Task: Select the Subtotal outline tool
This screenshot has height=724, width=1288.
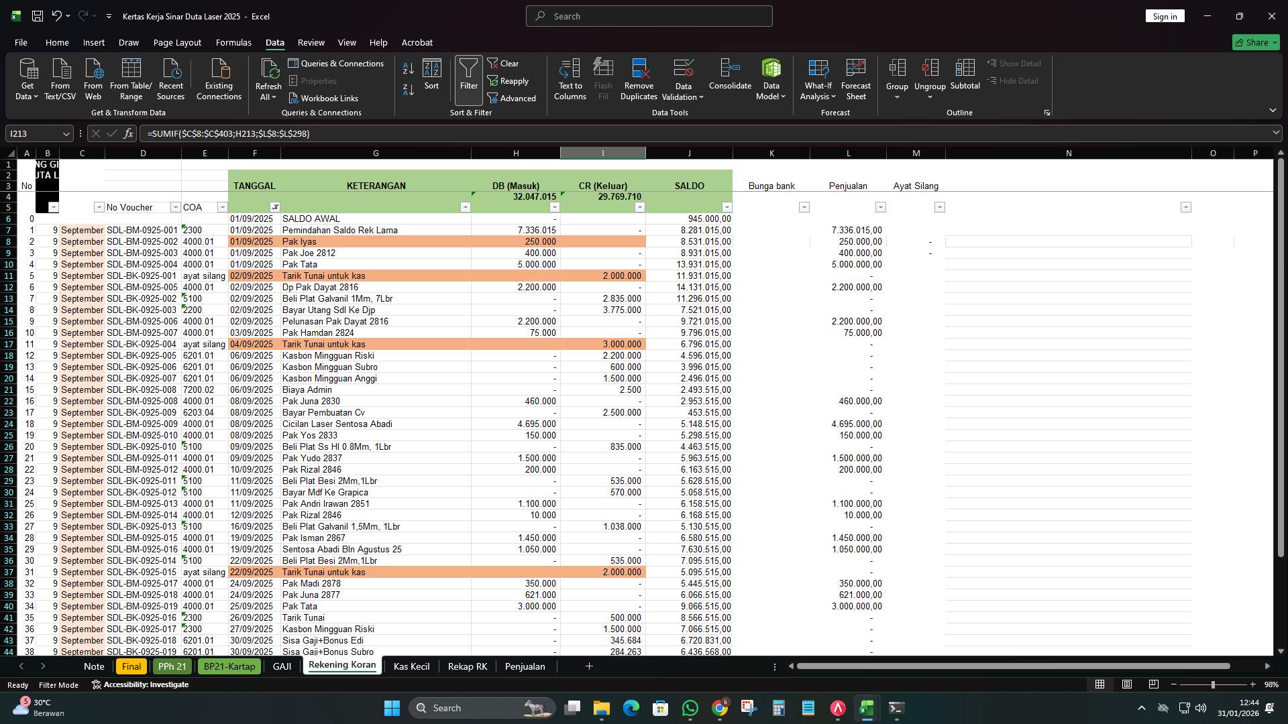Action: (x=965, y=77)
